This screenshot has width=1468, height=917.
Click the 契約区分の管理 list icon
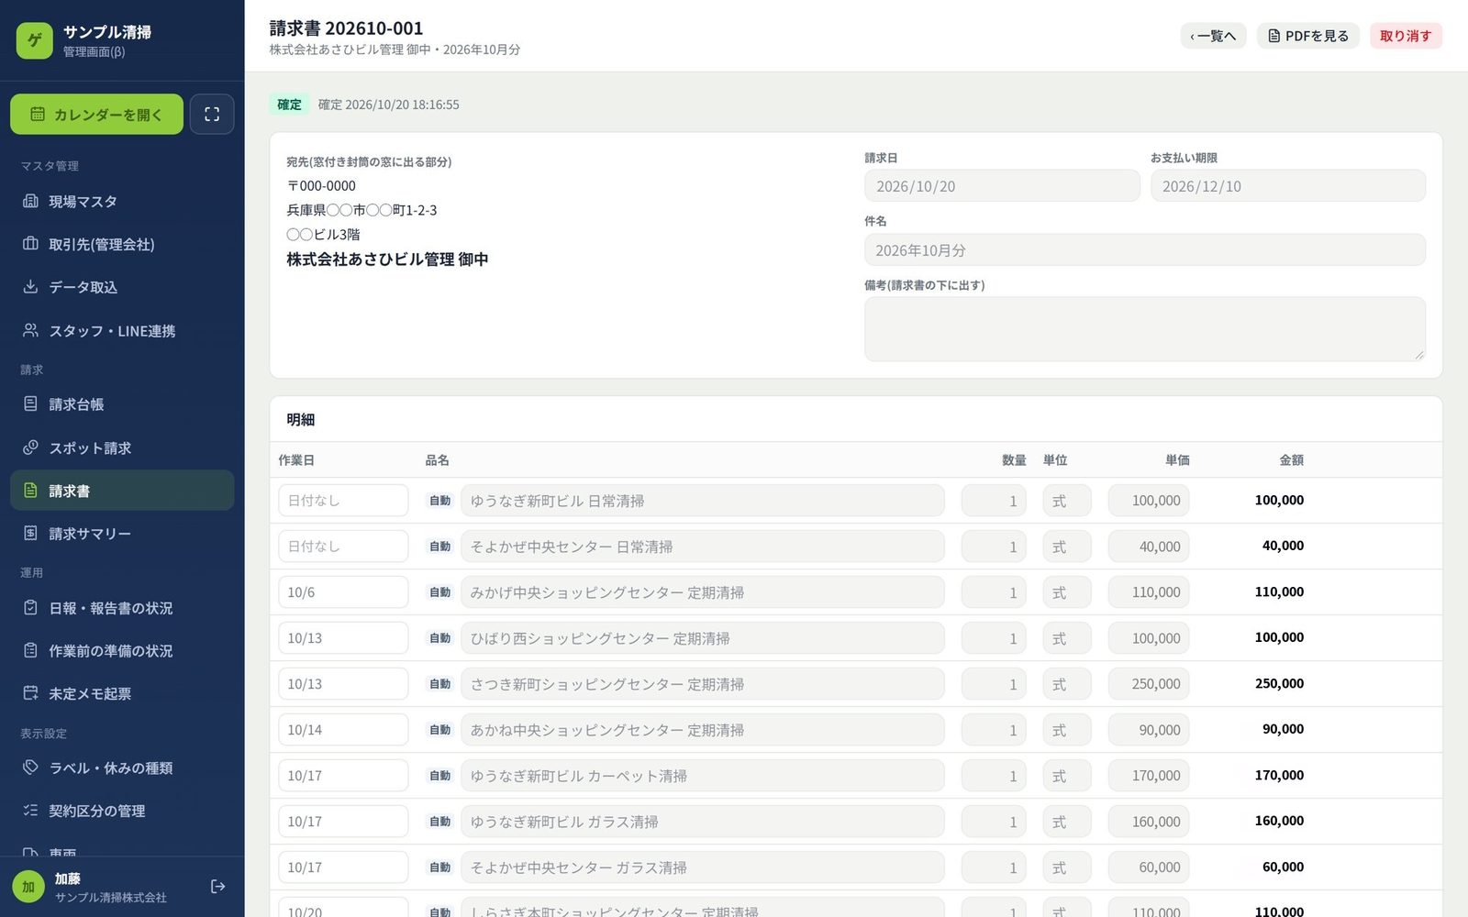click(30, 811)
